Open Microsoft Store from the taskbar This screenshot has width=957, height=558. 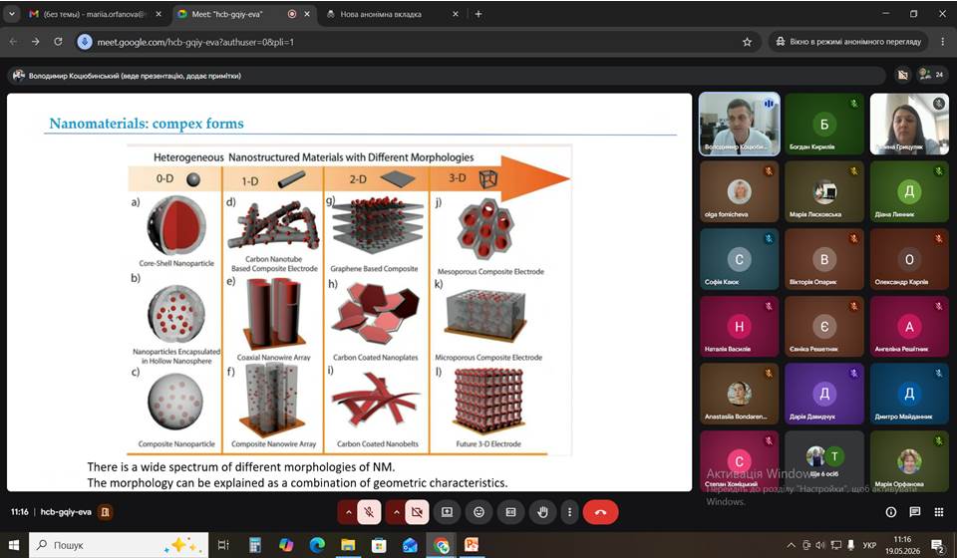point(379,545)
